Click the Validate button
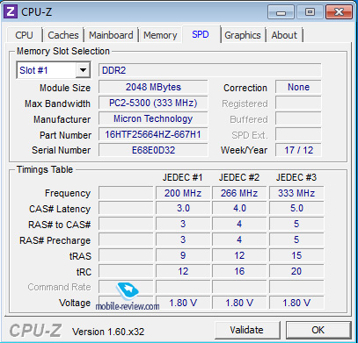This screenshot has width=358, height=343. 247,330
